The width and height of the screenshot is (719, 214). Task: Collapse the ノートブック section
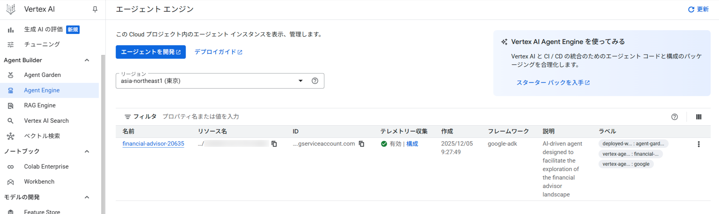(x=87, y=152)
